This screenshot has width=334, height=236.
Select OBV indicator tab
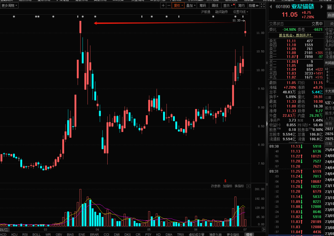(59, 234)
